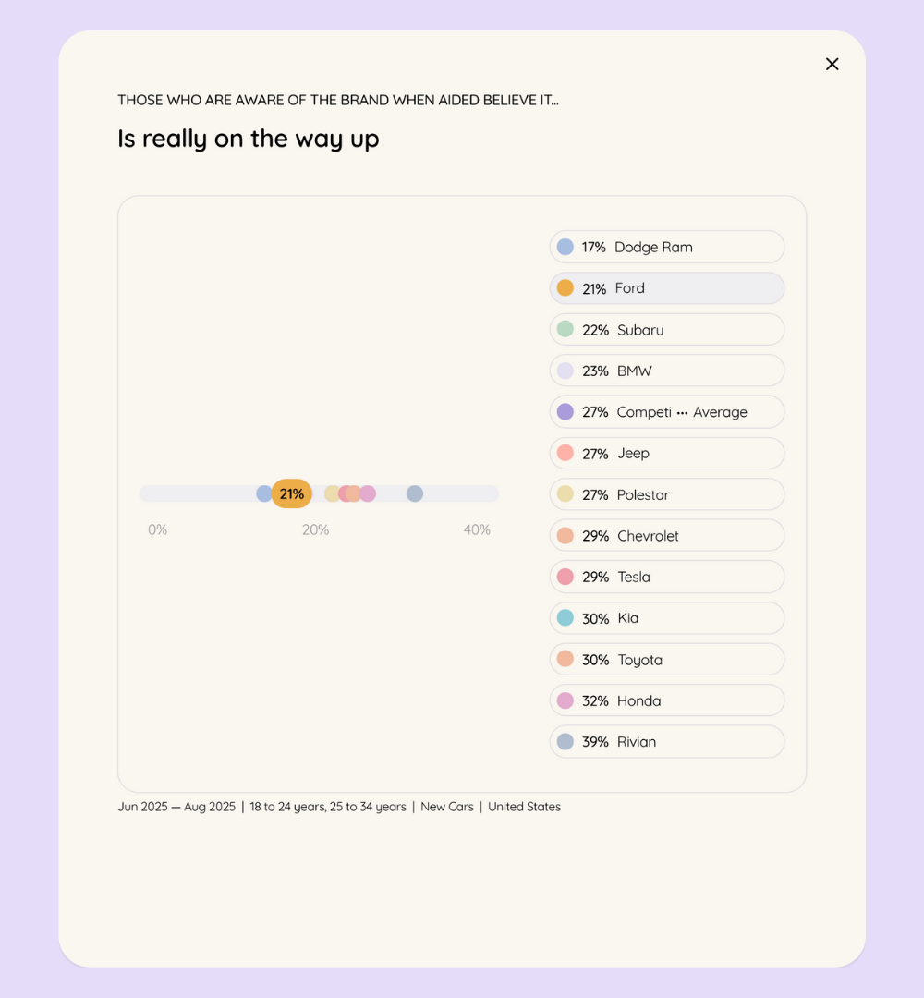
Task: Click the Dodge Ram blue dot on the chart
Action: [x=262, y=493]
